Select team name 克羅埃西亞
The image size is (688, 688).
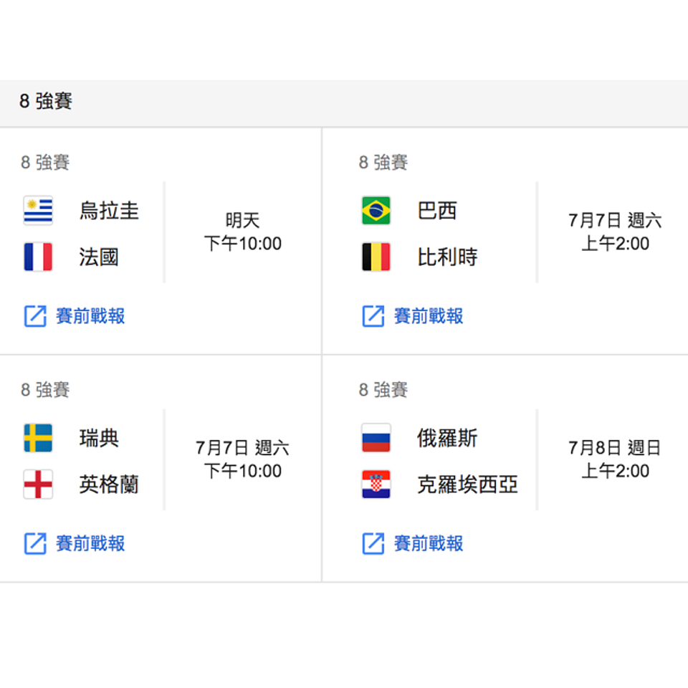(467, 485)
